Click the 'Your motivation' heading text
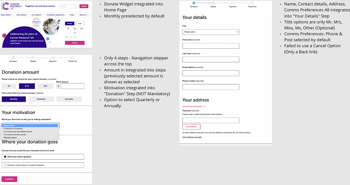350x185 pixels. (19, 112)
